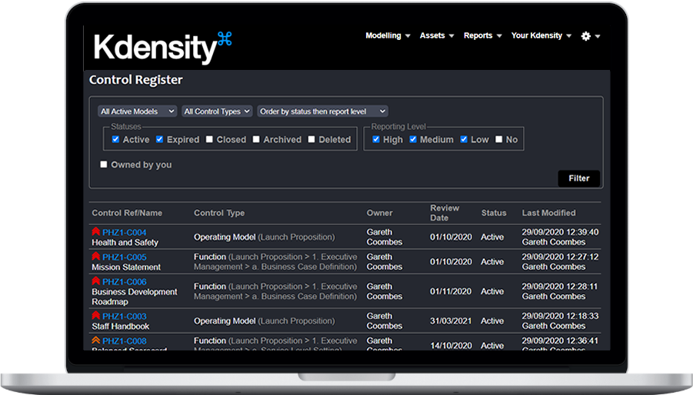Enable the No reporting level checkbox

point(499,139)
